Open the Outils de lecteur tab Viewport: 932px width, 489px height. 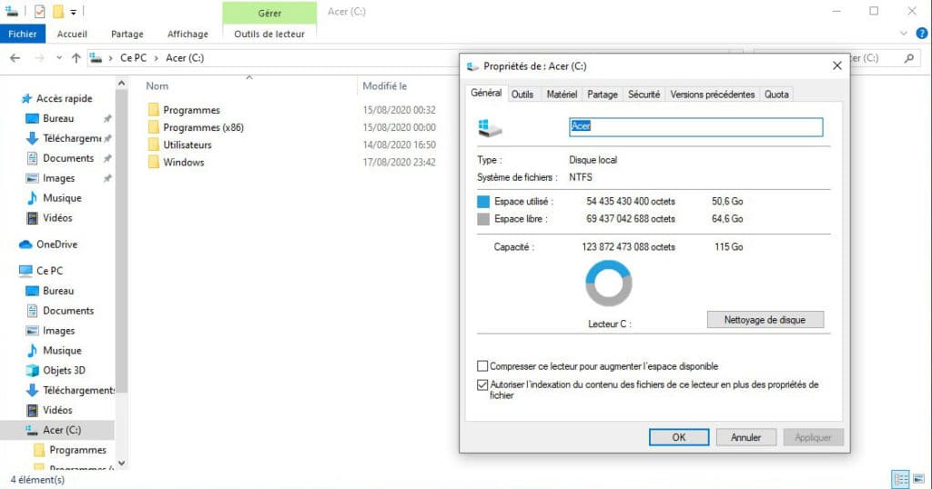(269, 34)
